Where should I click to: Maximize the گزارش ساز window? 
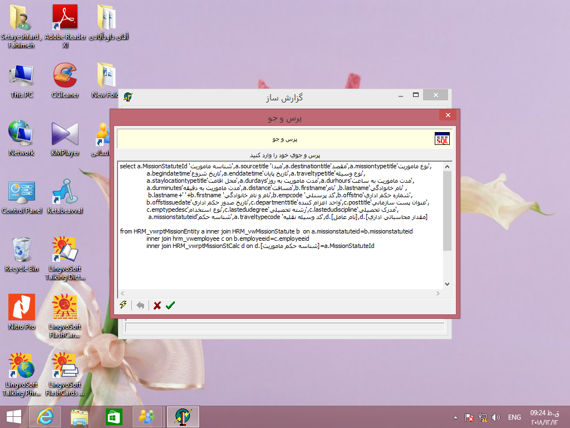pyautogui.click(x=416, y=95)
